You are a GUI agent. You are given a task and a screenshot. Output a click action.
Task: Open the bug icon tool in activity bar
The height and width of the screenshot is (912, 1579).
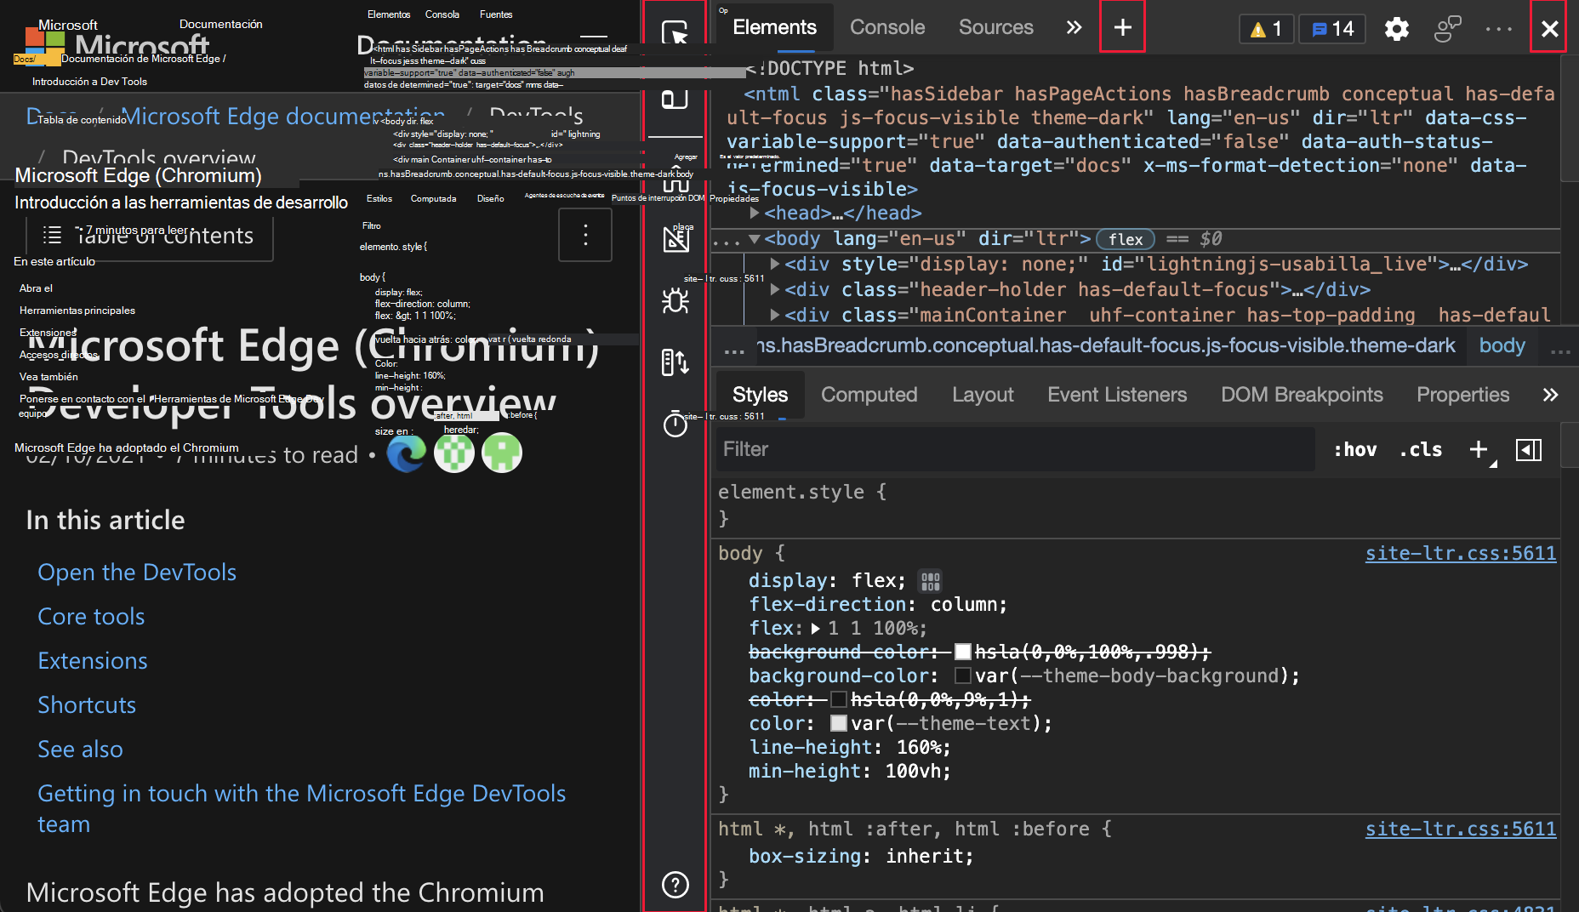tap(675, 300)
